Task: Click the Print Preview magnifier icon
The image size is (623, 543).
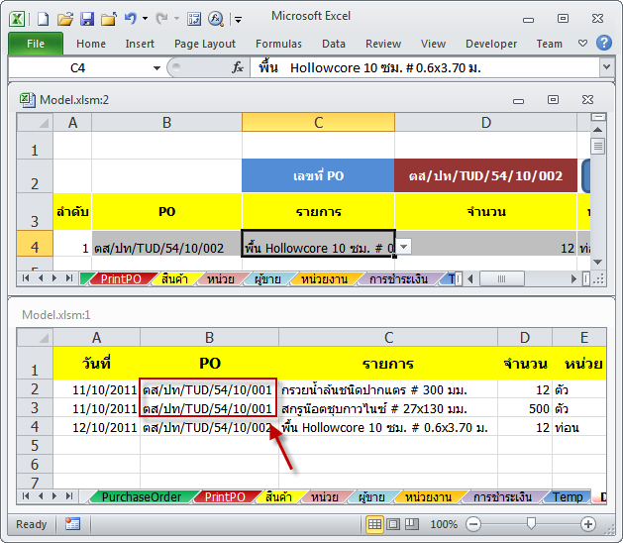Action: [x=216, y=19]
